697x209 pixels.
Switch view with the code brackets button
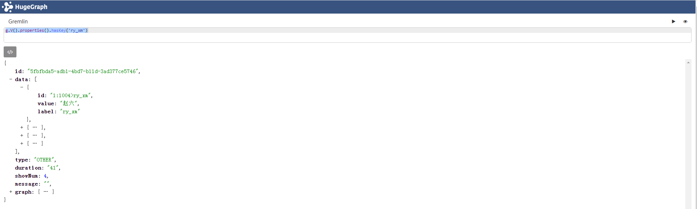(x=10, y=52)
